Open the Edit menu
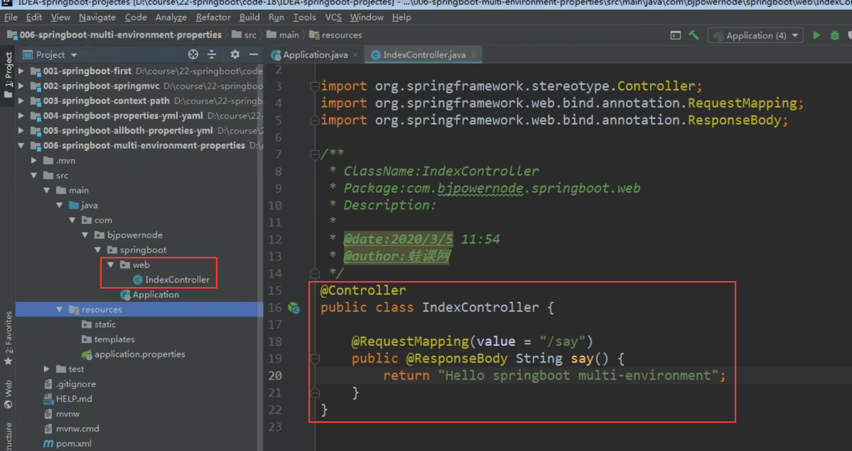This screenshot has width=852, height=451. [34, 17]
